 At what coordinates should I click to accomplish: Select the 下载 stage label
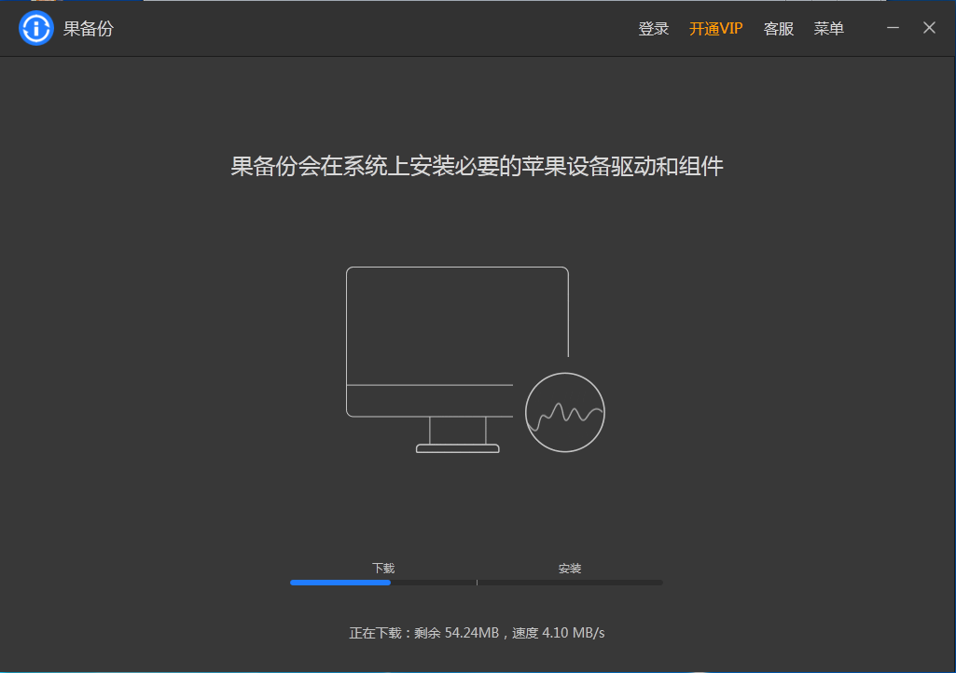click(382, 567)
